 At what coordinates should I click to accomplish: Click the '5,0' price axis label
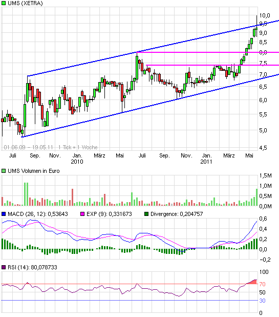click(263, 130)
